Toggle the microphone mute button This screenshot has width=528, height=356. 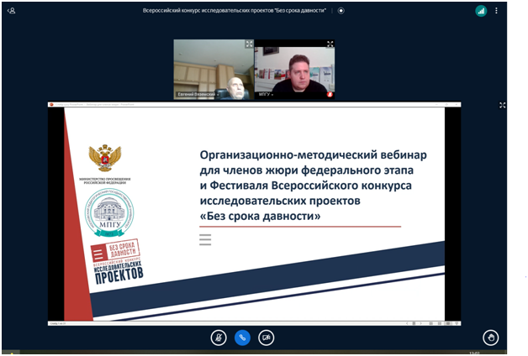pyautogui.click(x=219, y=337)
